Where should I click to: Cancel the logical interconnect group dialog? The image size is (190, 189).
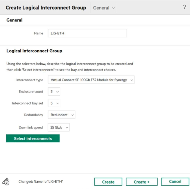175,182
